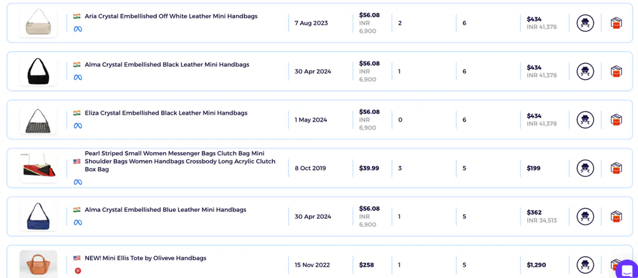Open AliExpress box icon for Aria Off White handbag
This screenshot has height=278, width=638.
616,23
